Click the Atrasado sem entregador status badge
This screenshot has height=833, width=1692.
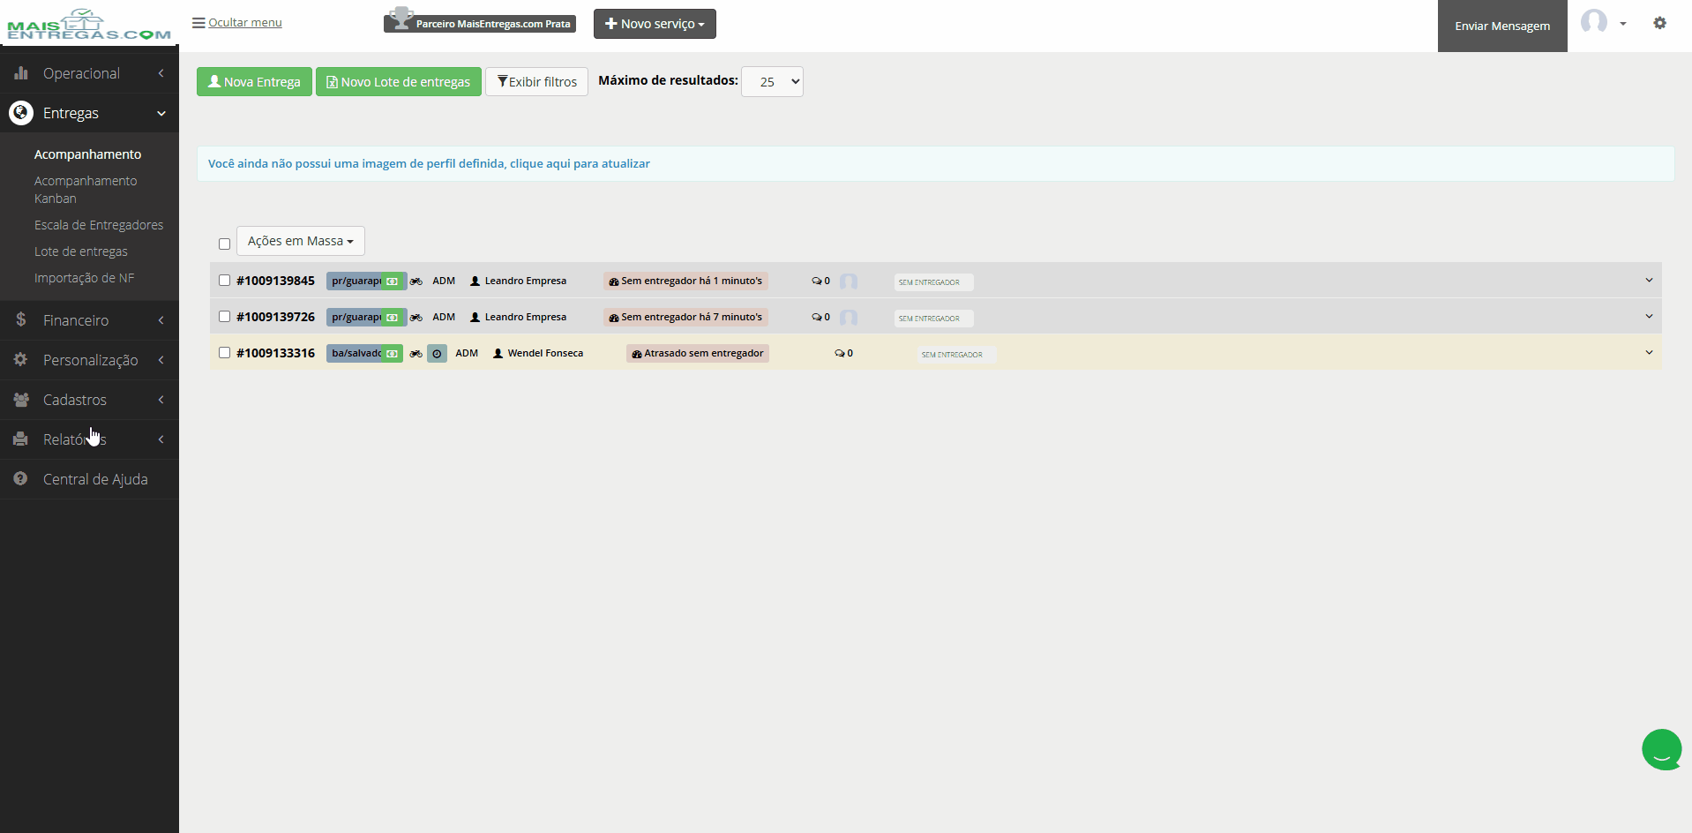698,353
